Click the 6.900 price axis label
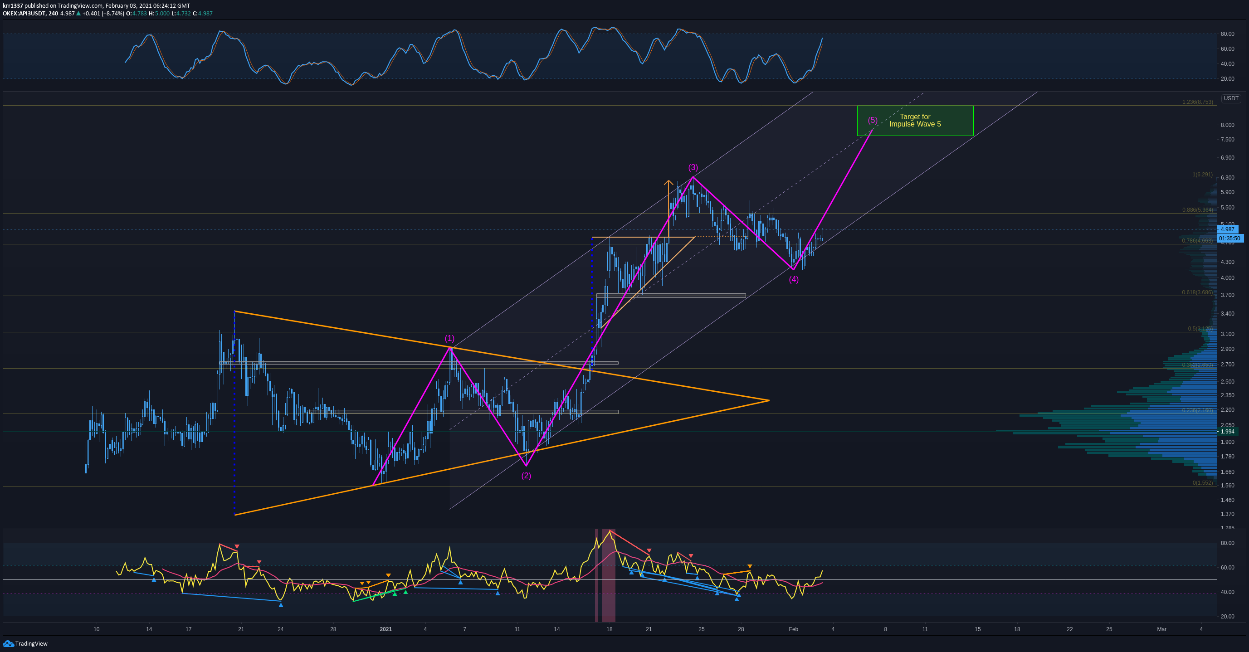The image size is (1249, 652). (x=1227, y=158)
